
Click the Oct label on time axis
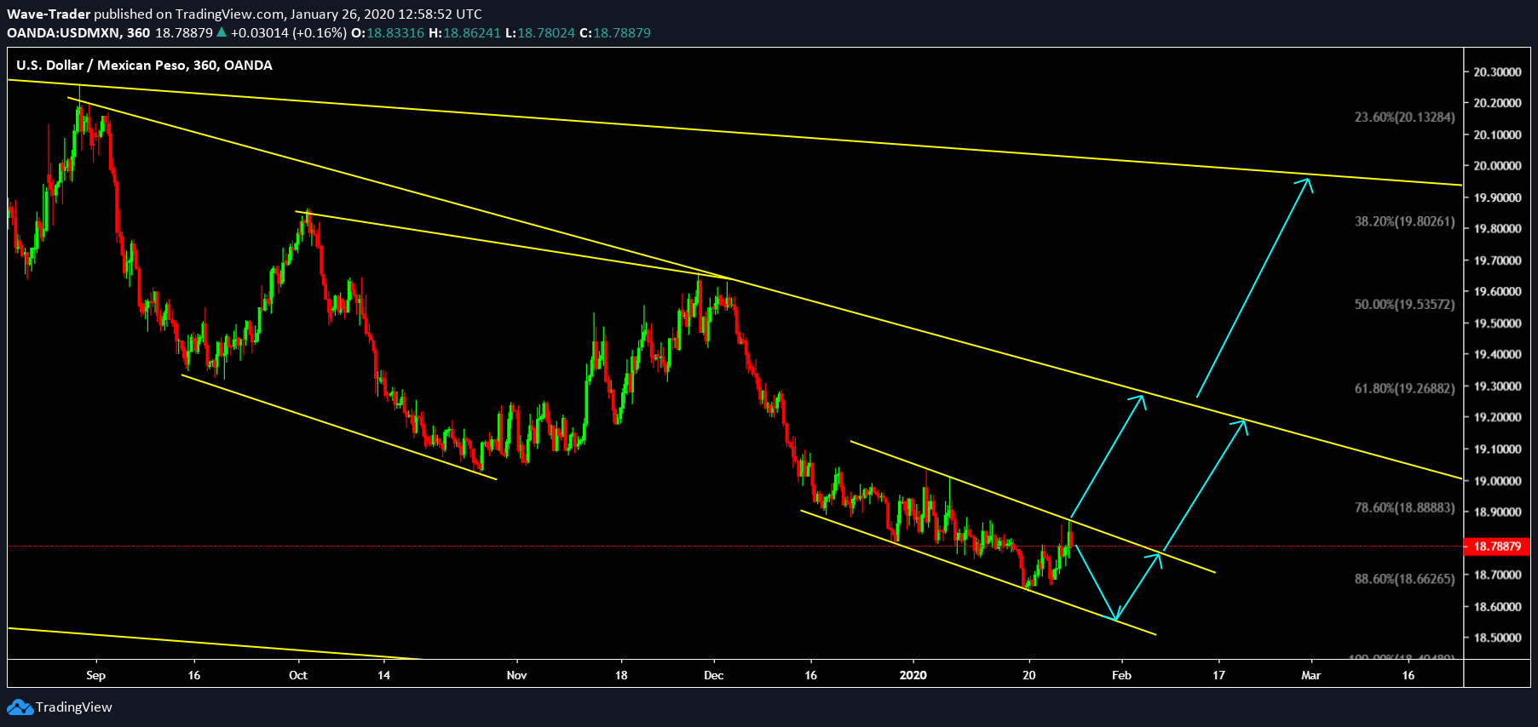[x=298, y=676]
